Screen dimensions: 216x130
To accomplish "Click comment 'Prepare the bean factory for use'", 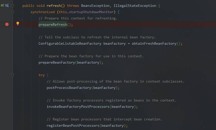I will coord(91,56).
